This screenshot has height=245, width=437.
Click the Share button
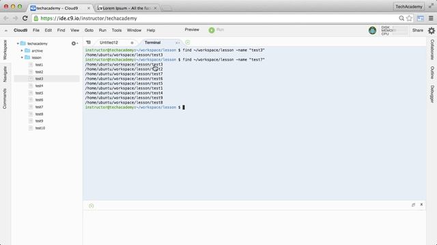[x=417, y=30]
